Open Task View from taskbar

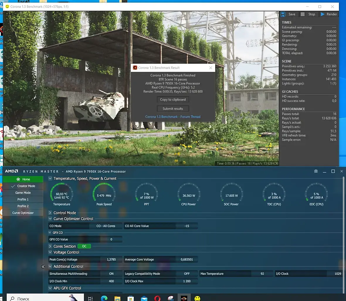pyautogui.click(x=90, y=299)
